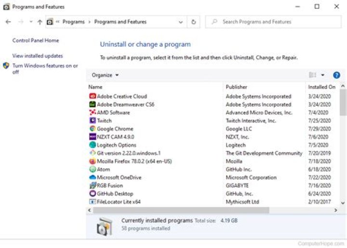
Task: Expand the recent locations chevron
Action: coord(31,22)
